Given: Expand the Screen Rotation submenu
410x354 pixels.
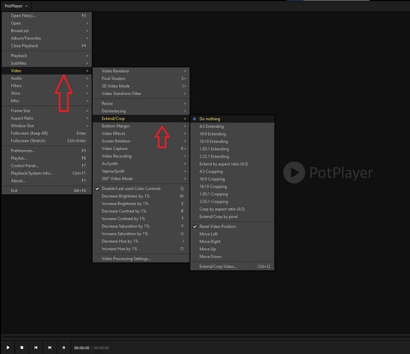Looking at the screenshot, I should [141, 141].
